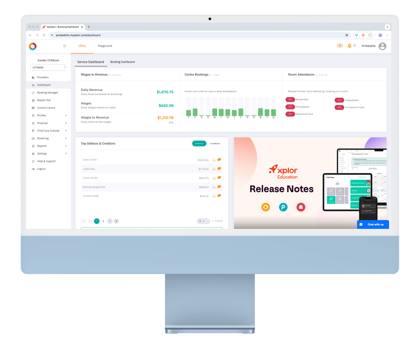
Task: Toggle to Creditors view
Action: 215,144
